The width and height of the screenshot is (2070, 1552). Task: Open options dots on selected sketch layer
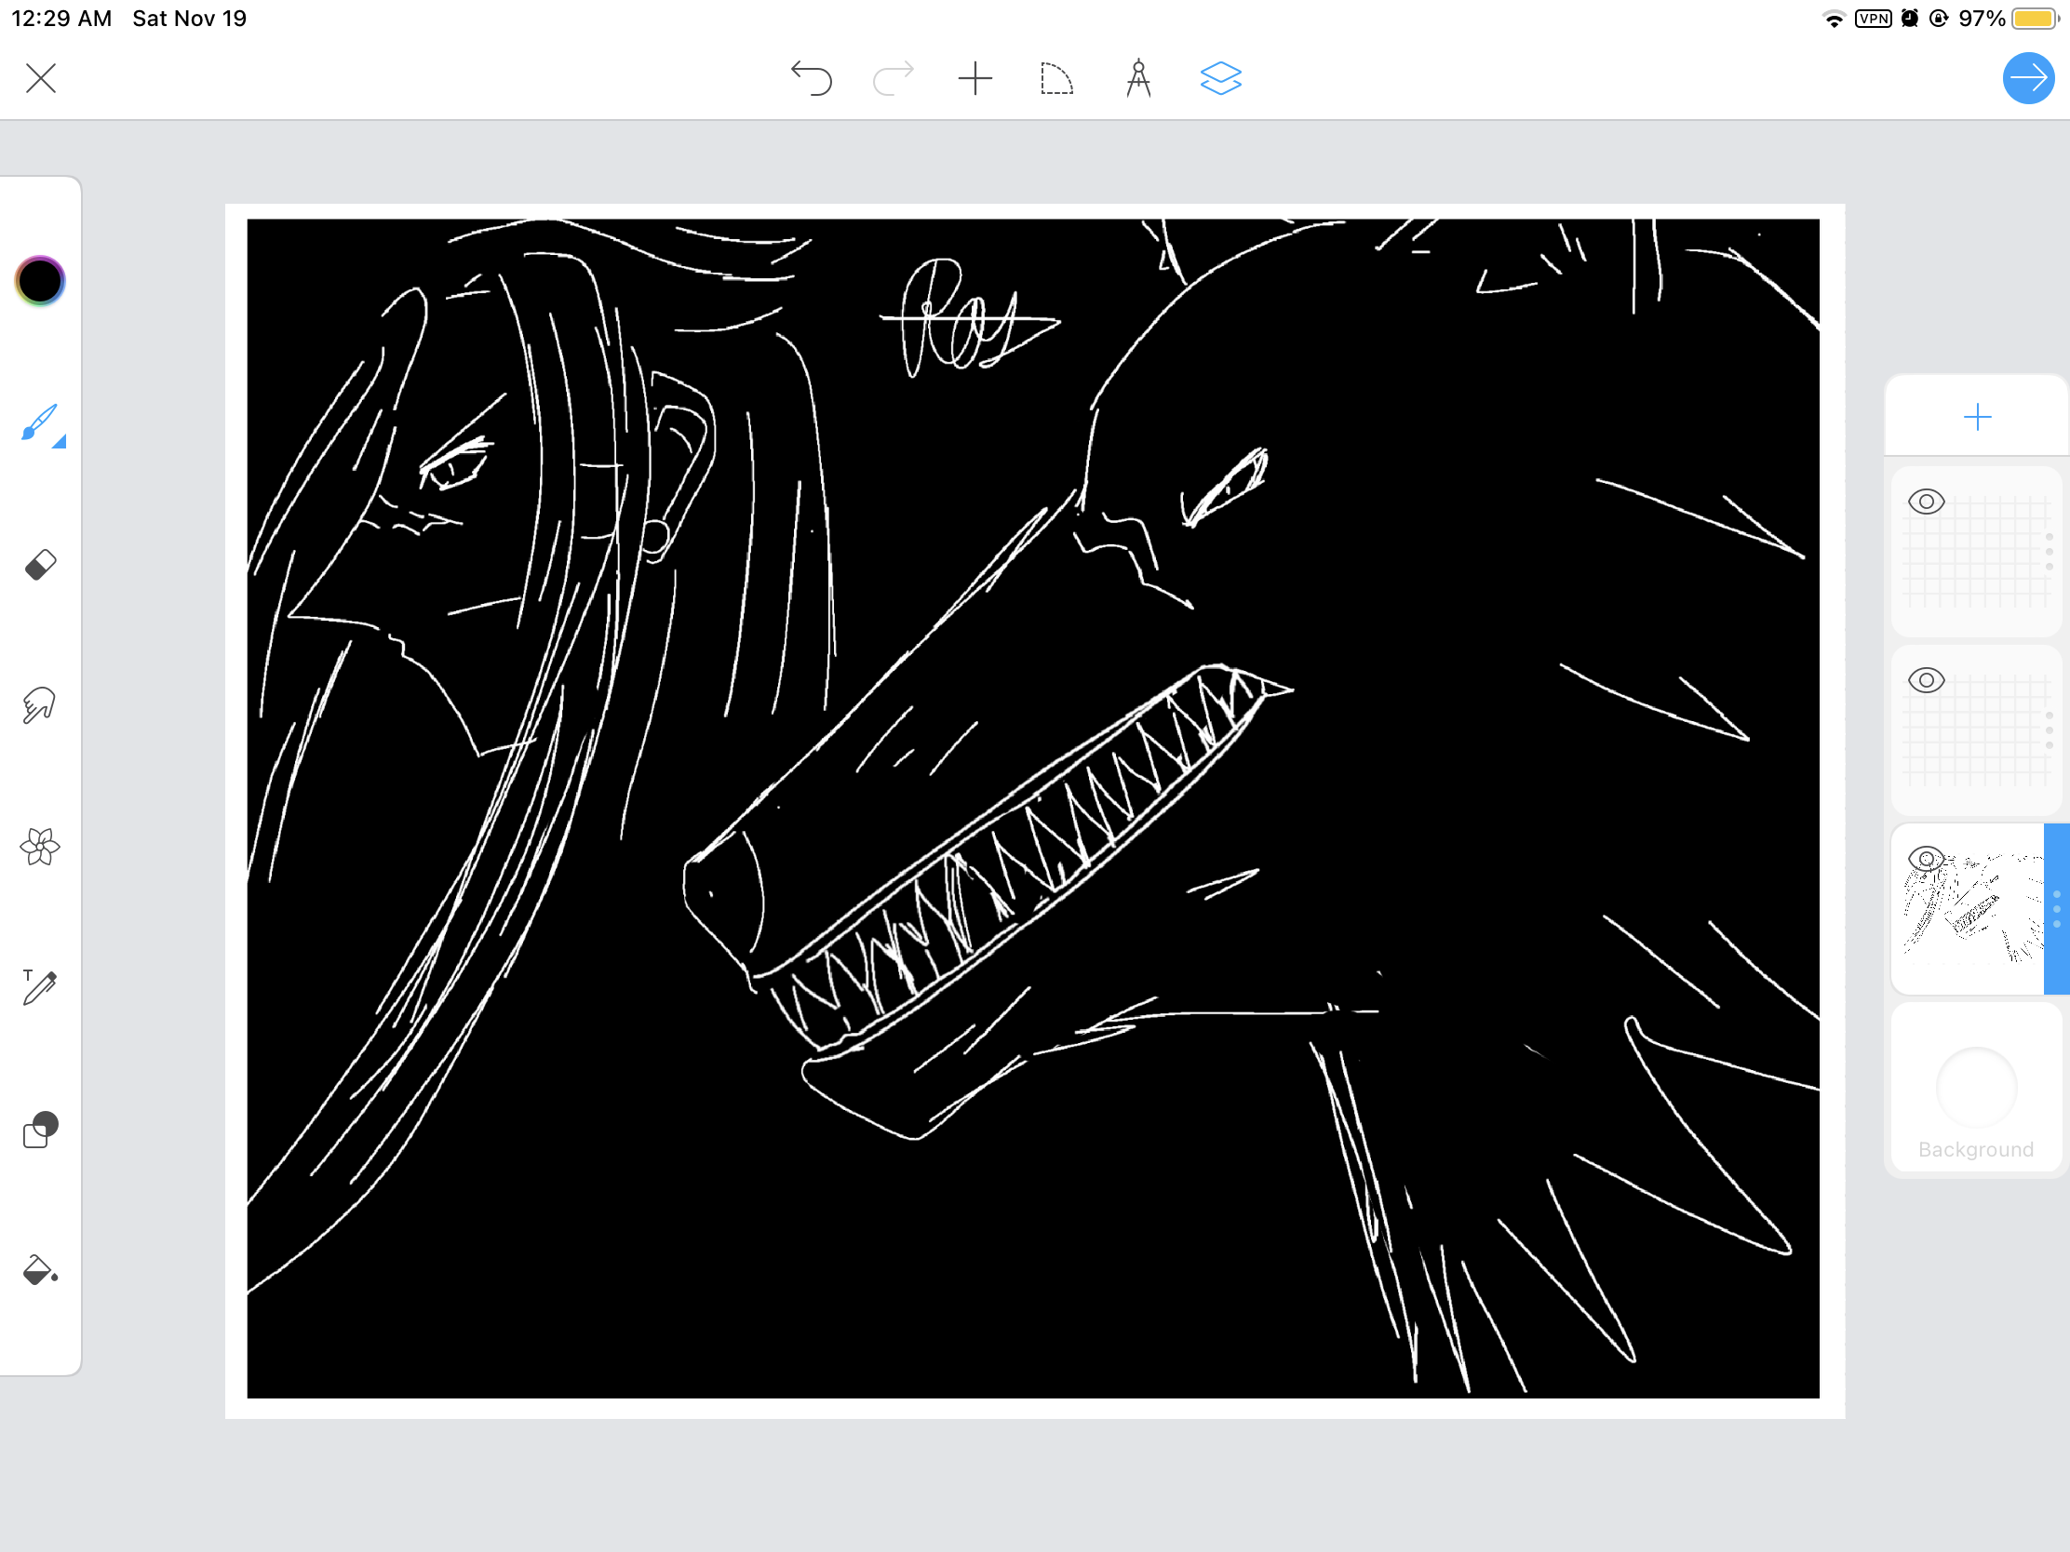pyautogui.click(x=2056, y=909)
